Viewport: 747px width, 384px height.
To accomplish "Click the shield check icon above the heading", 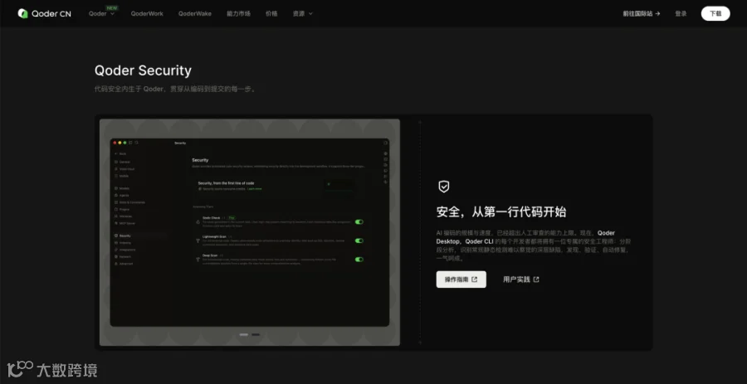I will pos(443,187).
